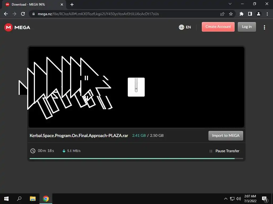Open the tab search chevron dropdown

coord(230,4)
